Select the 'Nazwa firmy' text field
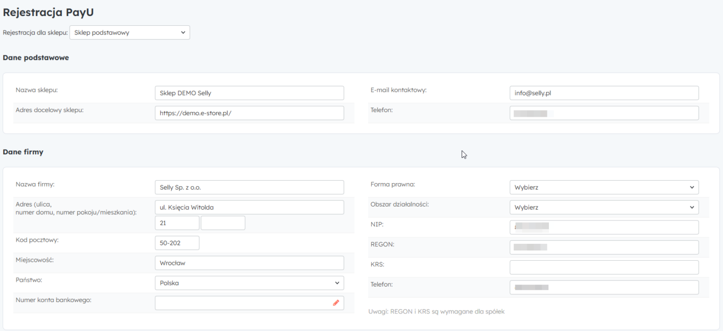The height and width of the screenshot is (331, 723). point(249,187)
